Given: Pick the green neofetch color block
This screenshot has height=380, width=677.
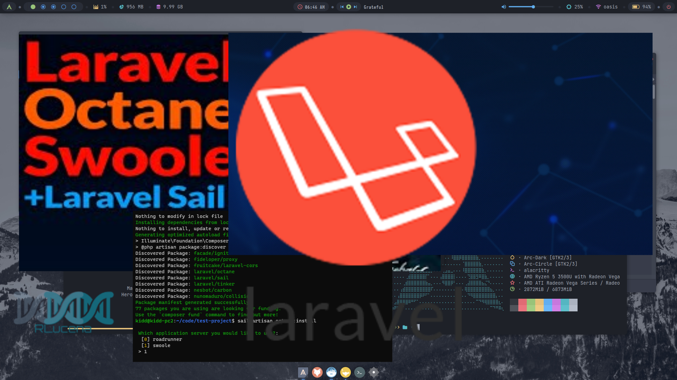Looking at the screenshot, I should pos(531,305).
